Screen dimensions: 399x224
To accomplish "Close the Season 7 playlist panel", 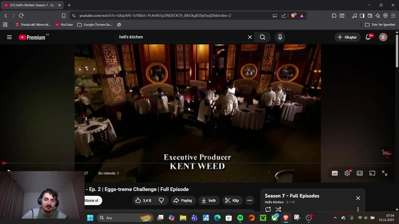I will [358, 198].
